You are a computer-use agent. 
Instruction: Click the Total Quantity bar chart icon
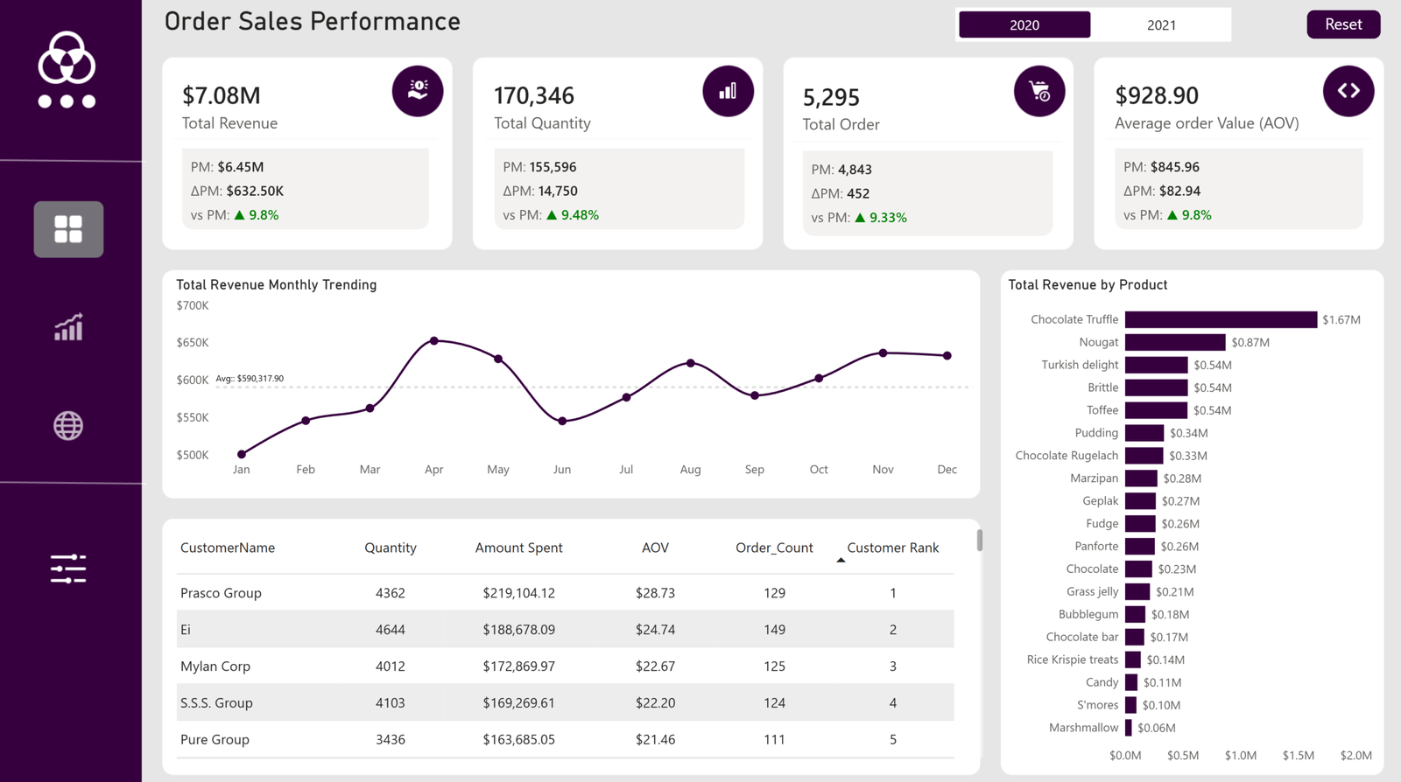click(x=728, y=91)
